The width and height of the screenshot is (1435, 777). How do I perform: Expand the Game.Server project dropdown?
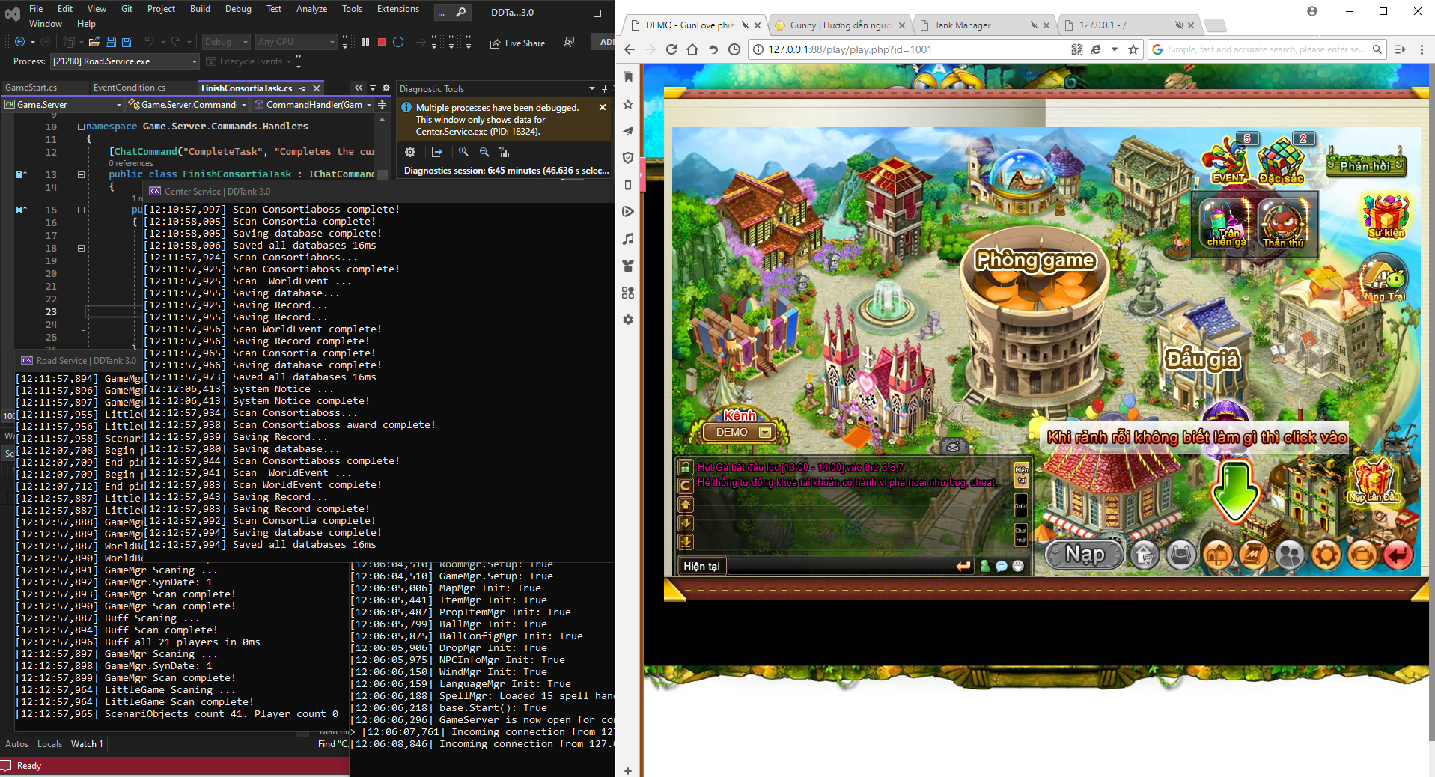62,105
